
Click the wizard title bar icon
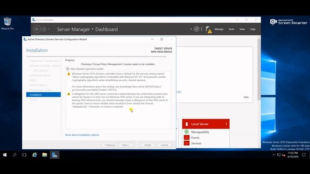[25, 39]
